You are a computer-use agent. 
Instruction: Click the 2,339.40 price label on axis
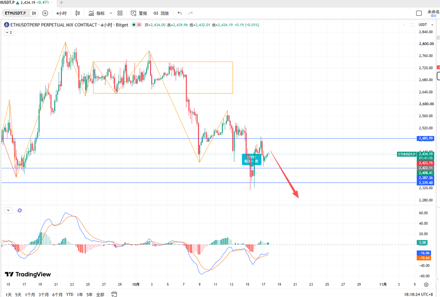coord(425,183)
